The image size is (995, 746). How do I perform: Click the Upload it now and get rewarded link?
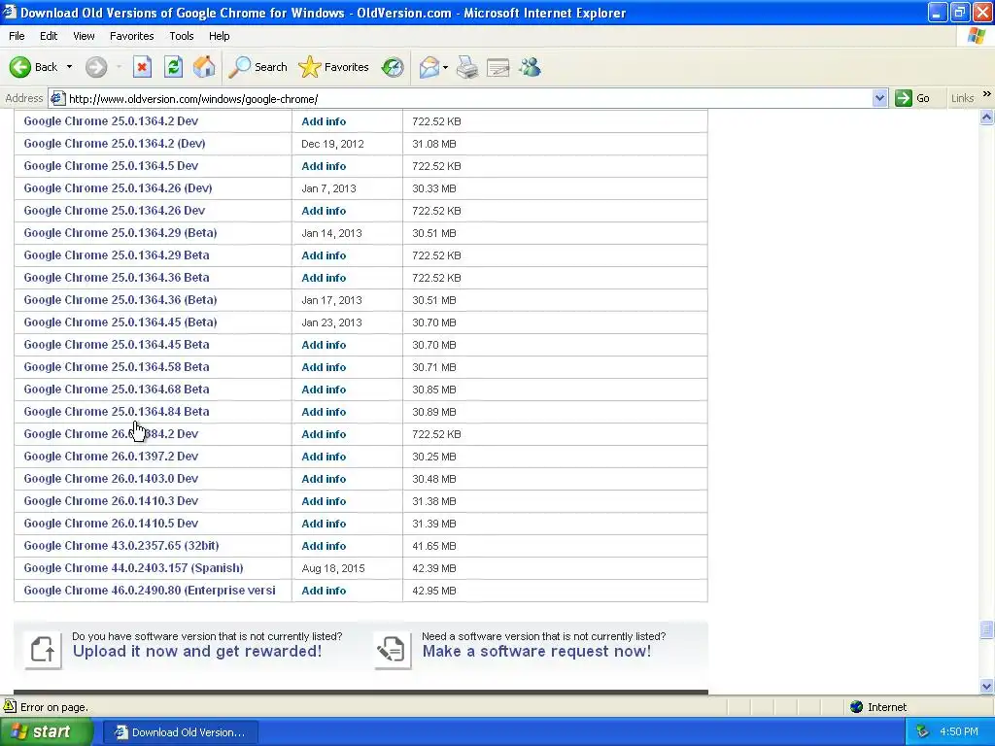(x=196, y=652)
